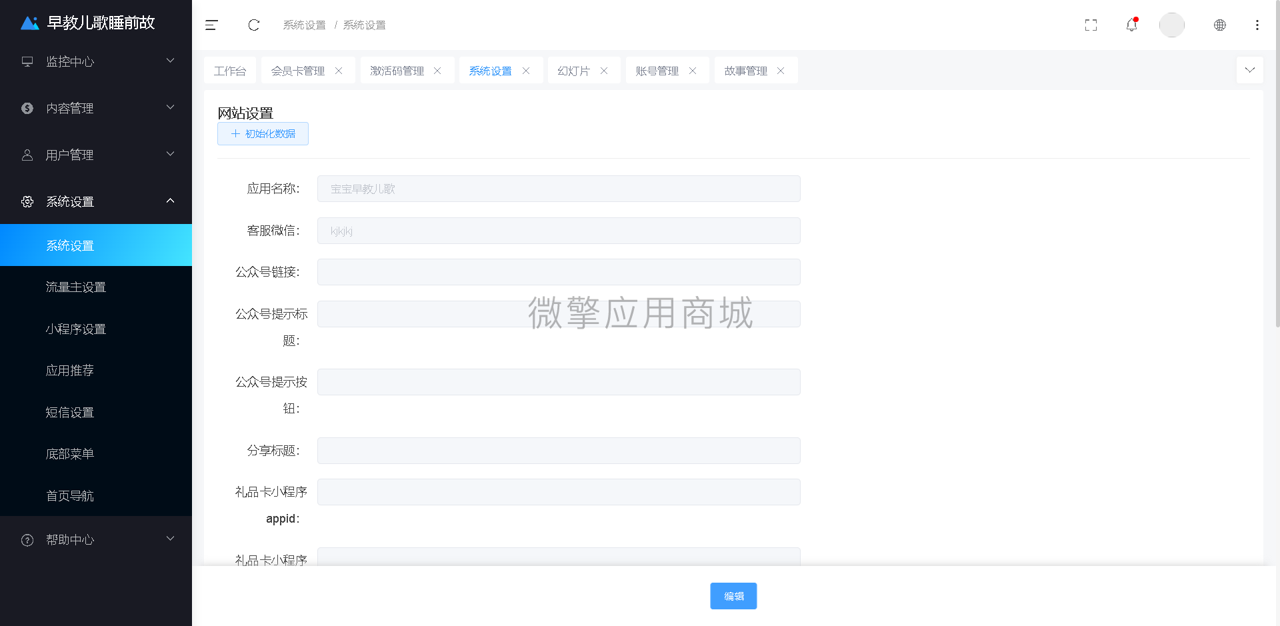Click the 公众号提示按钮 input field
Image resolution: width=1280 pixels, height=626 pixels.
tap(559, 382)
